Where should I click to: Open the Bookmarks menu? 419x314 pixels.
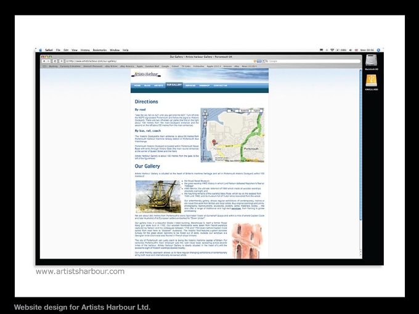pos(100,50)
